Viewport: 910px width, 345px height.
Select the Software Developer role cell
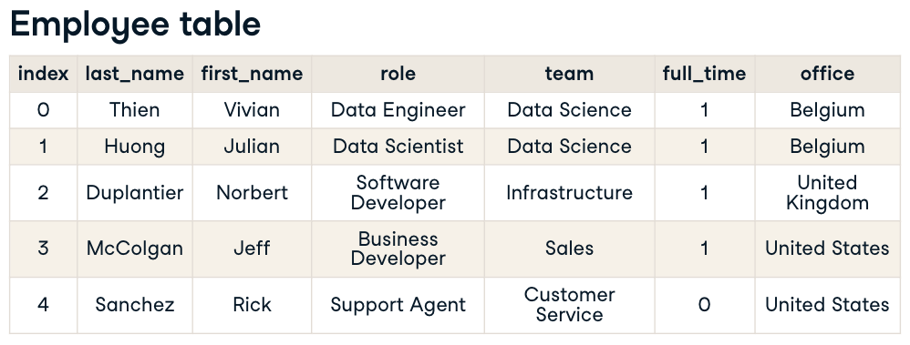(x=398, y=192)
